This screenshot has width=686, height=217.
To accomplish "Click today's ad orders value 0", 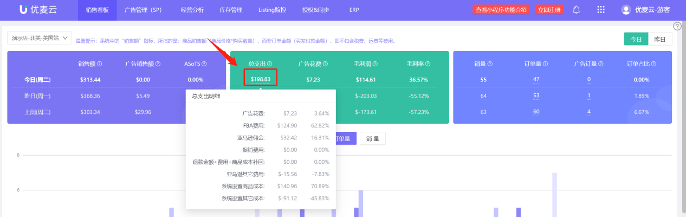I will (589, 80).
